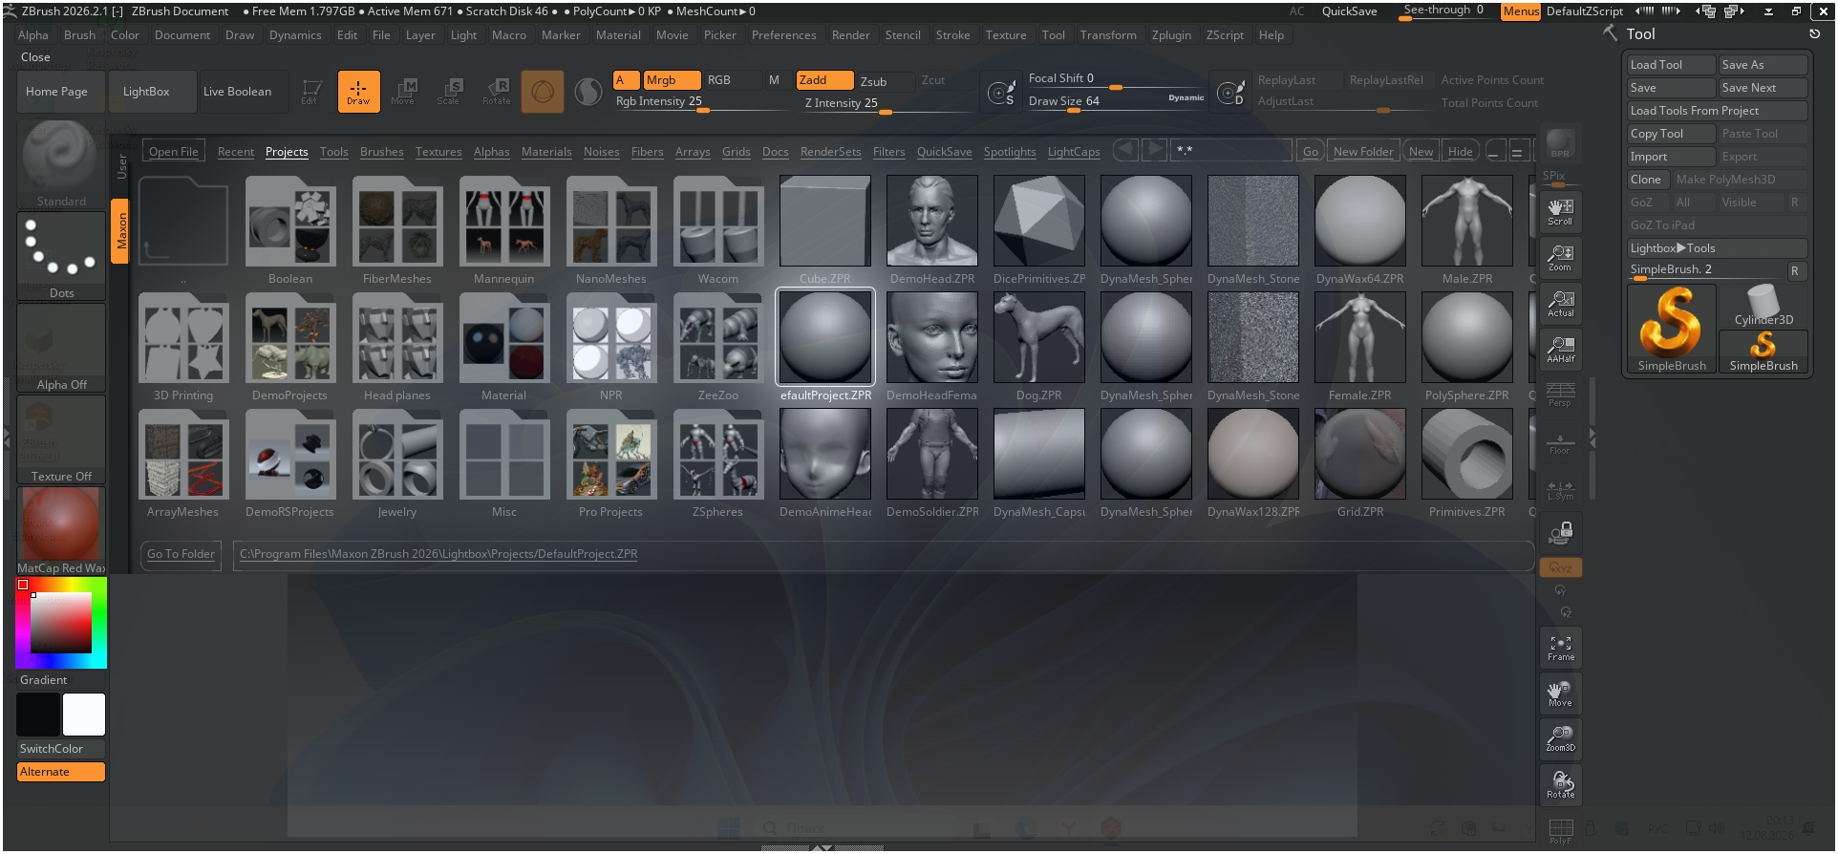Toggle the Floor grid button

click(1560, 443)
